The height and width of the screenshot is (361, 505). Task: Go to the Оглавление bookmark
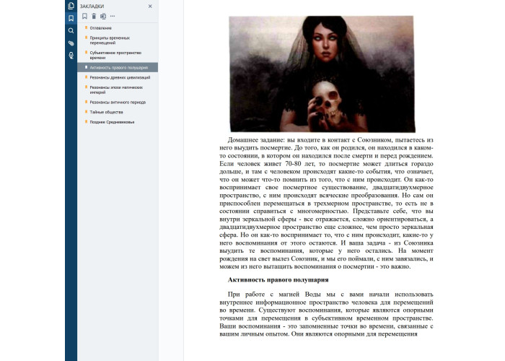point(101,27)
